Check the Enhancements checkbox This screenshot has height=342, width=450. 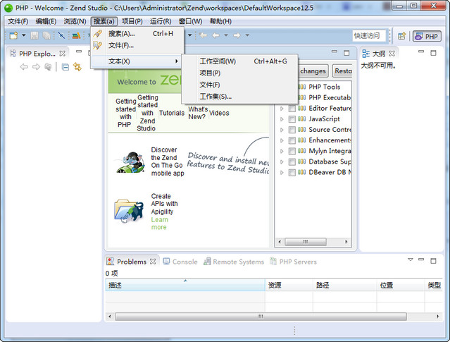click(x=292, y=140)
